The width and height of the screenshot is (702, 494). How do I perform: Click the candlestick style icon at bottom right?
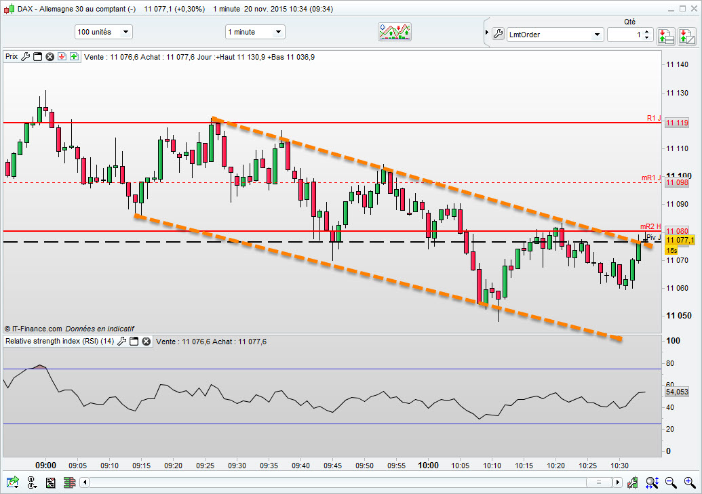pyautogui.click(x=633, y=482)
